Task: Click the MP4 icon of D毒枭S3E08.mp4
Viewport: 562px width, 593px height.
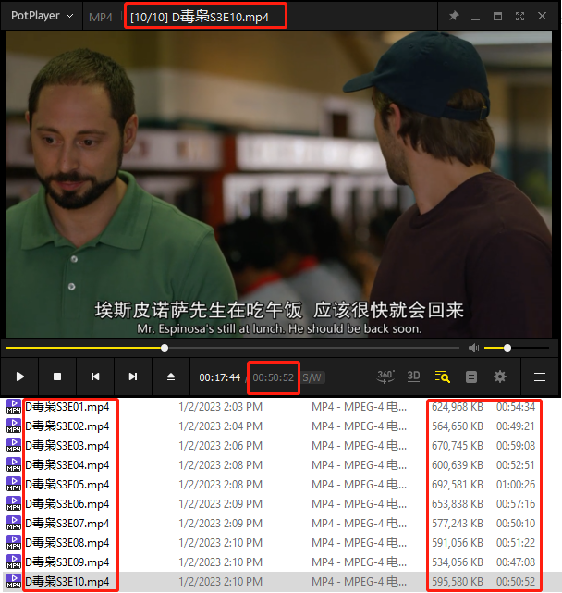Action: click(x=14, y=543)
